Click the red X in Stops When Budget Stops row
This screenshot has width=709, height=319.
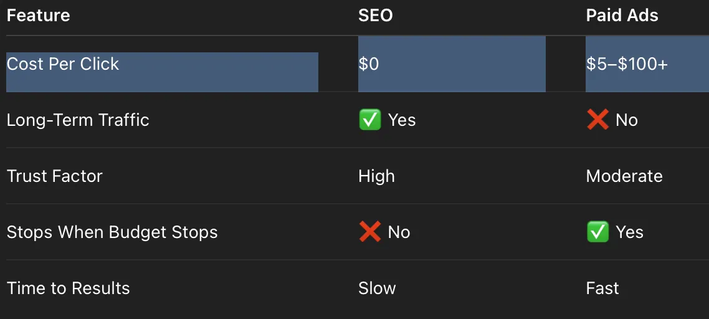[x=369, y=232]
